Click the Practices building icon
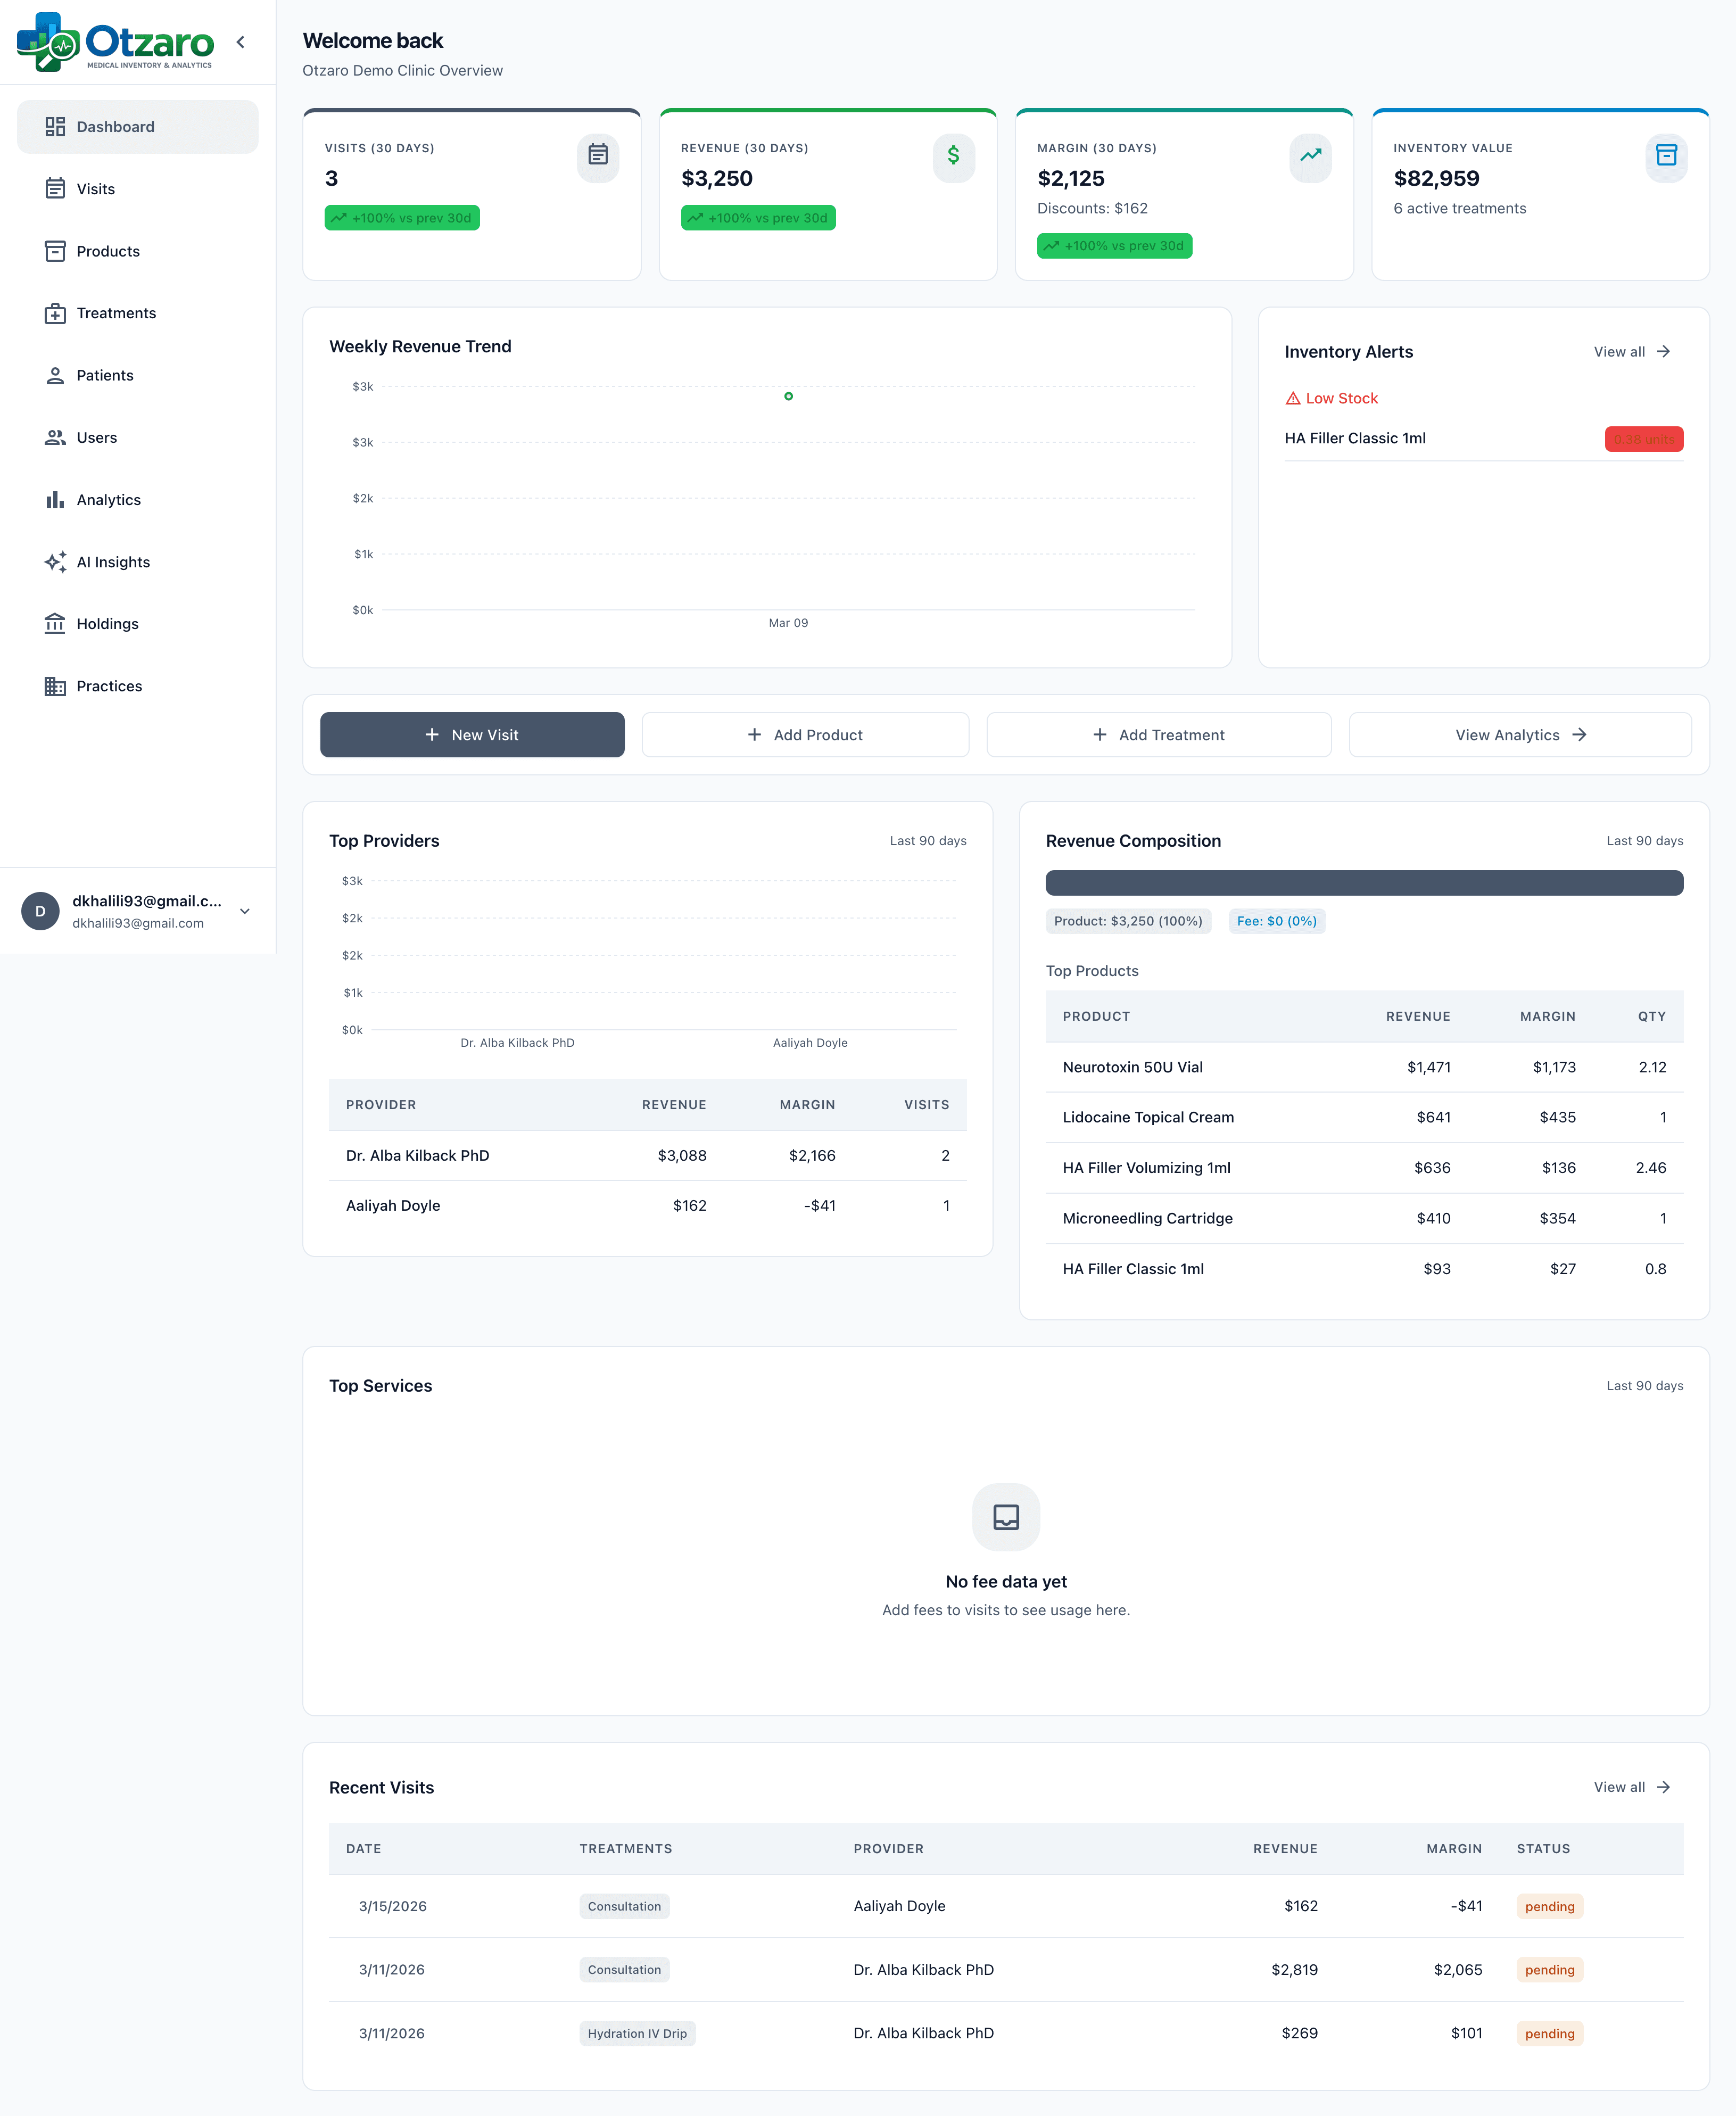Viewport: 1736px width, 2116px height. [x=55, y=685]
